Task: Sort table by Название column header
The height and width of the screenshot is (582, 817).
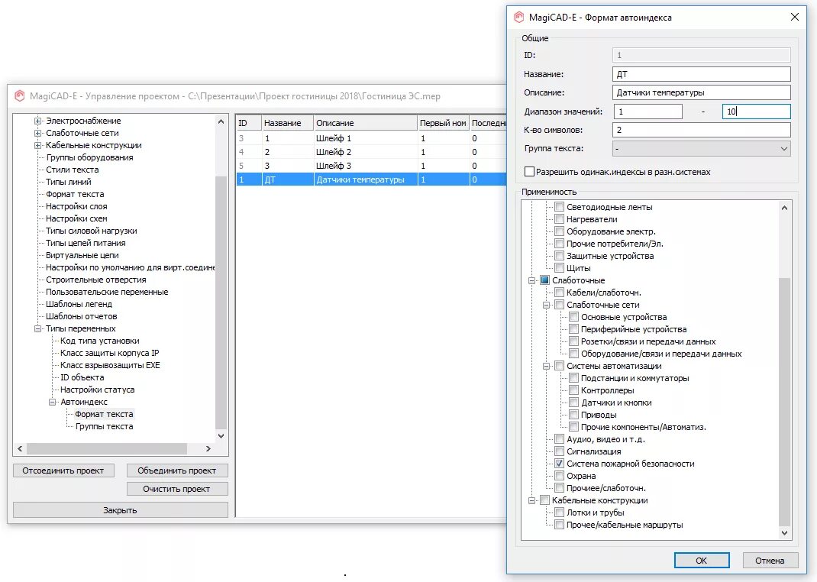Action: click(x=287, y=123)
